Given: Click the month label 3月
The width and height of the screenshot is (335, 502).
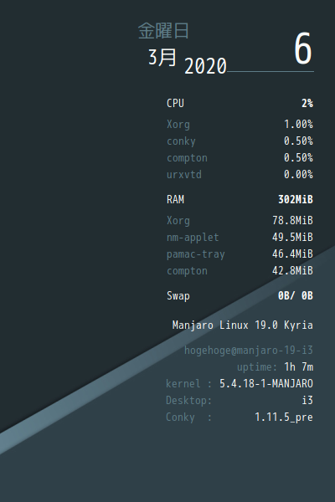Looking at the screenshot, I should pos(162,58).
